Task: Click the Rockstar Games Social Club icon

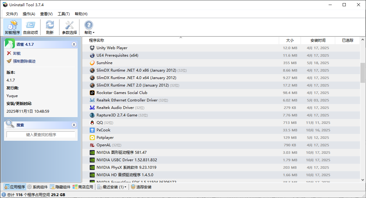Action: (92, 93)
